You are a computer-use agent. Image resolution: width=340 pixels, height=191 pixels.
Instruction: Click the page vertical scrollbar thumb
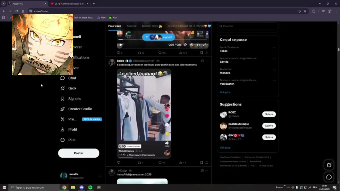point(339,50)
